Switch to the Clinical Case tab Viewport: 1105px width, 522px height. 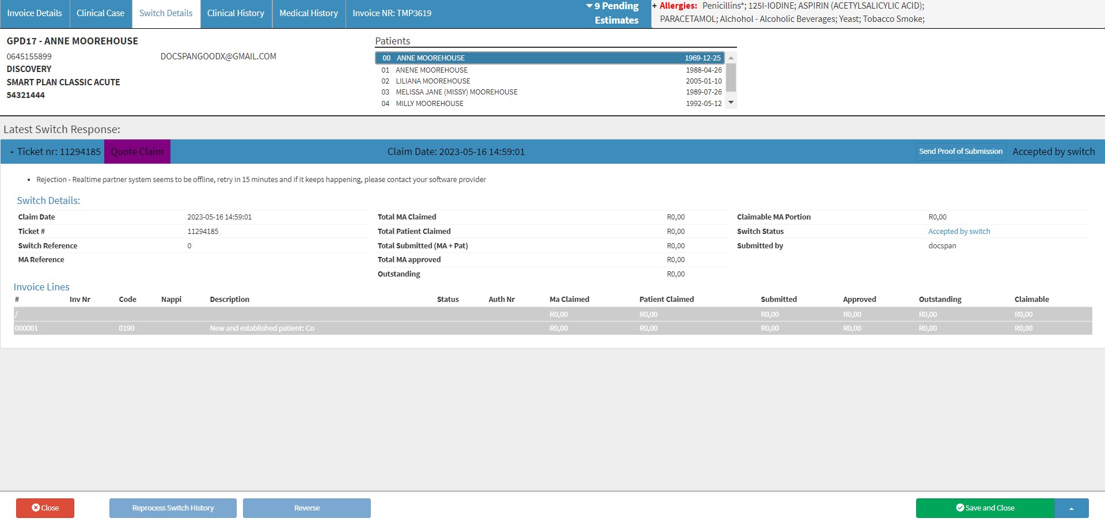click(x=100, y=13)
